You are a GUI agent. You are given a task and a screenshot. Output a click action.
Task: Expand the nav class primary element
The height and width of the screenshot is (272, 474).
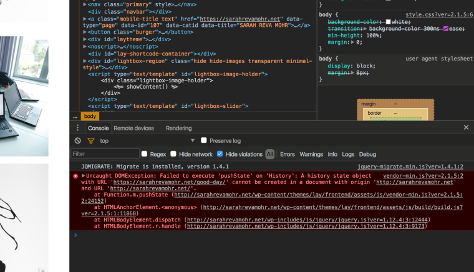[x=85, y=4]
